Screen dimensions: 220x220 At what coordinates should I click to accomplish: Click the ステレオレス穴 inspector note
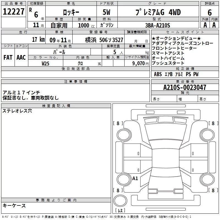[17, 111]
